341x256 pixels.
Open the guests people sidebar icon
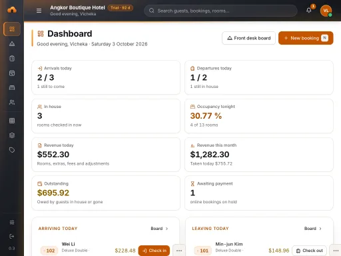[x=12, y=102]
